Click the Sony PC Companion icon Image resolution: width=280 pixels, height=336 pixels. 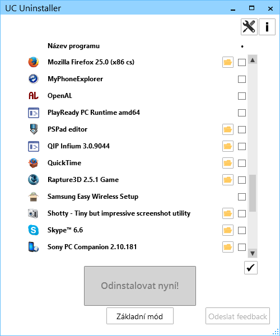pos(34,247)
